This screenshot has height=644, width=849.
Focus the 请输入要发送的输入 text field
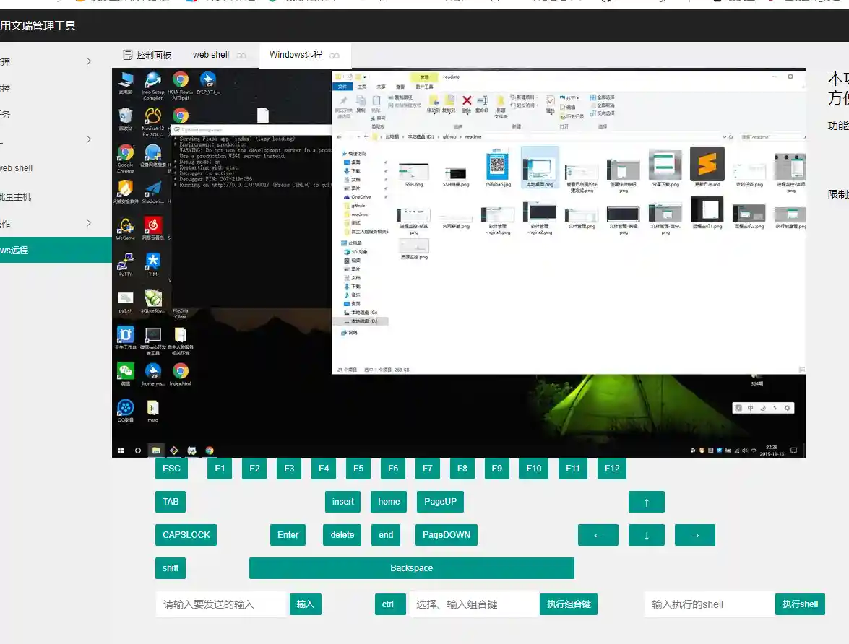click(220, 604)
